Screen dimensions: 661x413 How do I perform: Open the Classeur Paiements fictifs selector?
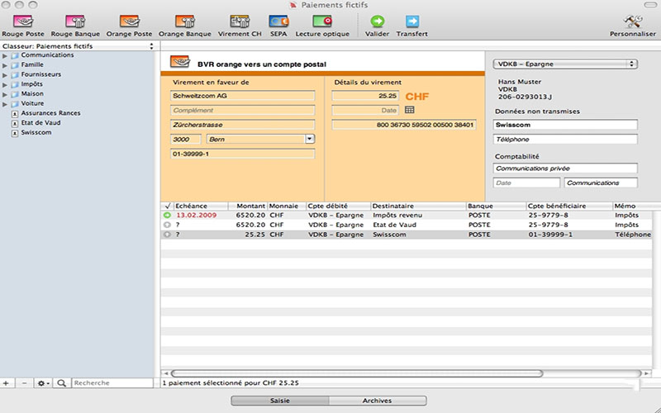pos(78,46)
